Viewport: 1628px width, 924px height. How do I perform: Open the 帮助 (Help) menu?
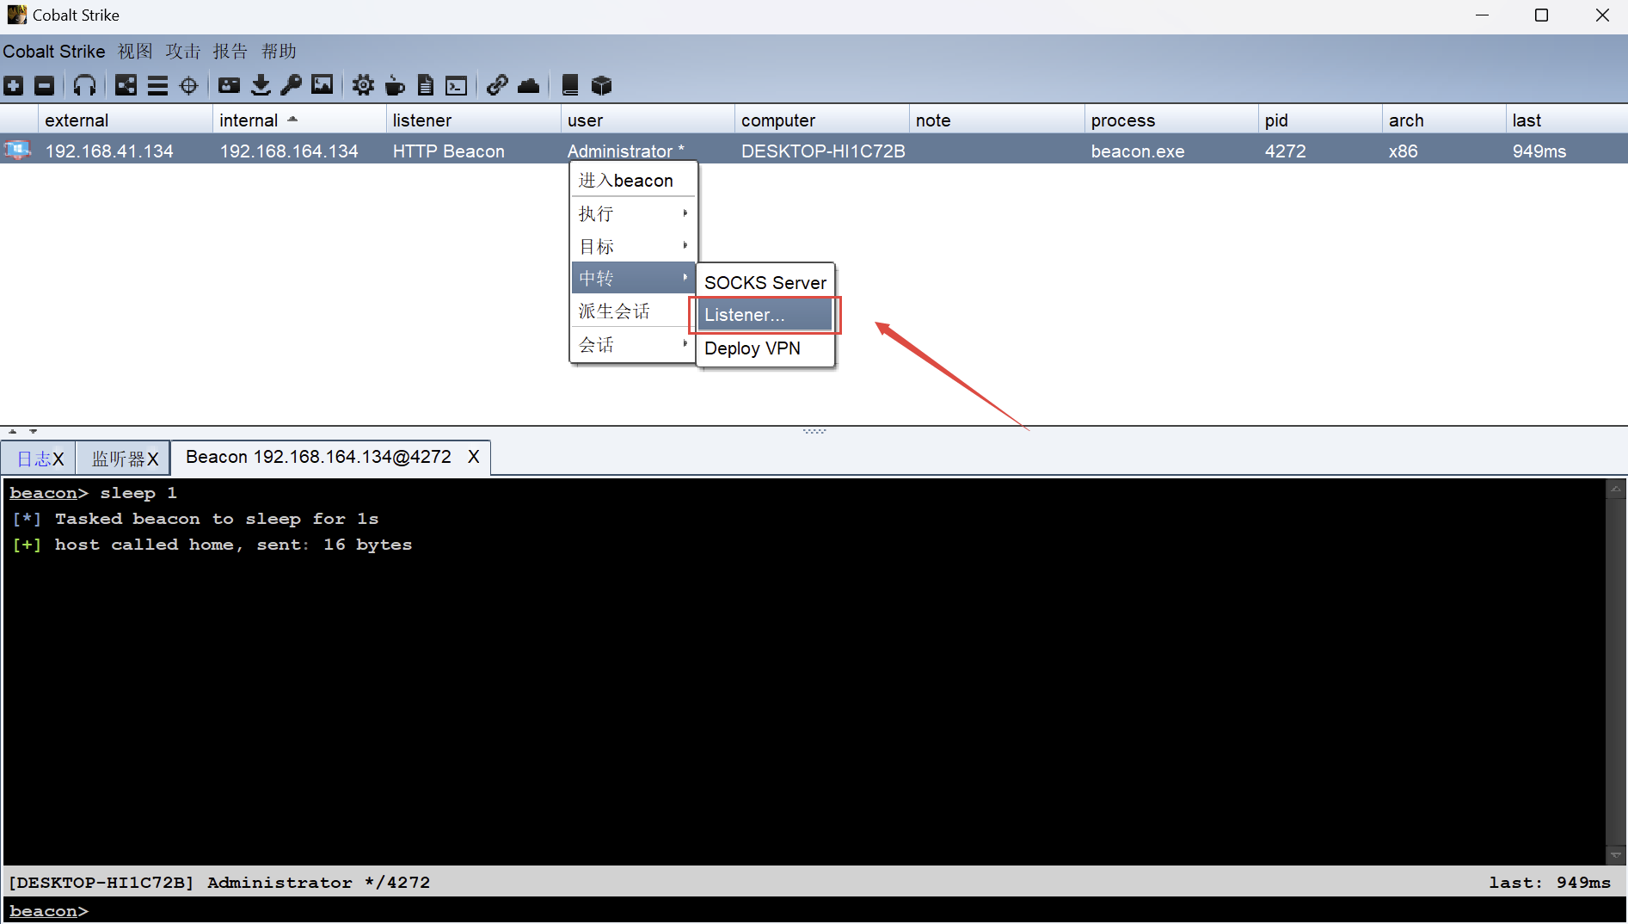279,52
